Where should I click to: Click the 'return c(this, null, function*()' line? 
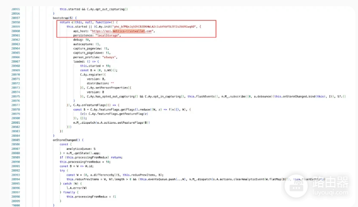(89, 23)
